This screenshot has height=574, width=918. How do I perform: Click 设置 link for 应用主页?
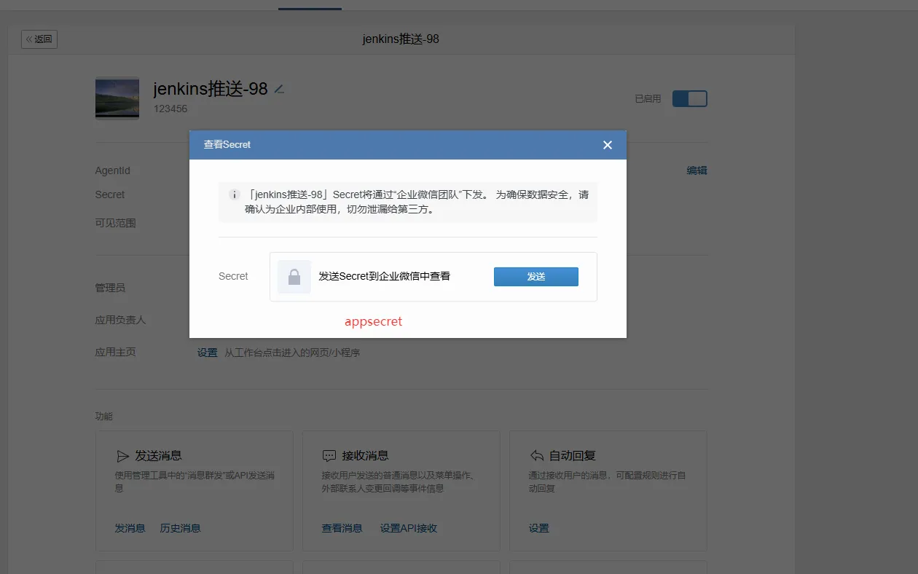207,353
